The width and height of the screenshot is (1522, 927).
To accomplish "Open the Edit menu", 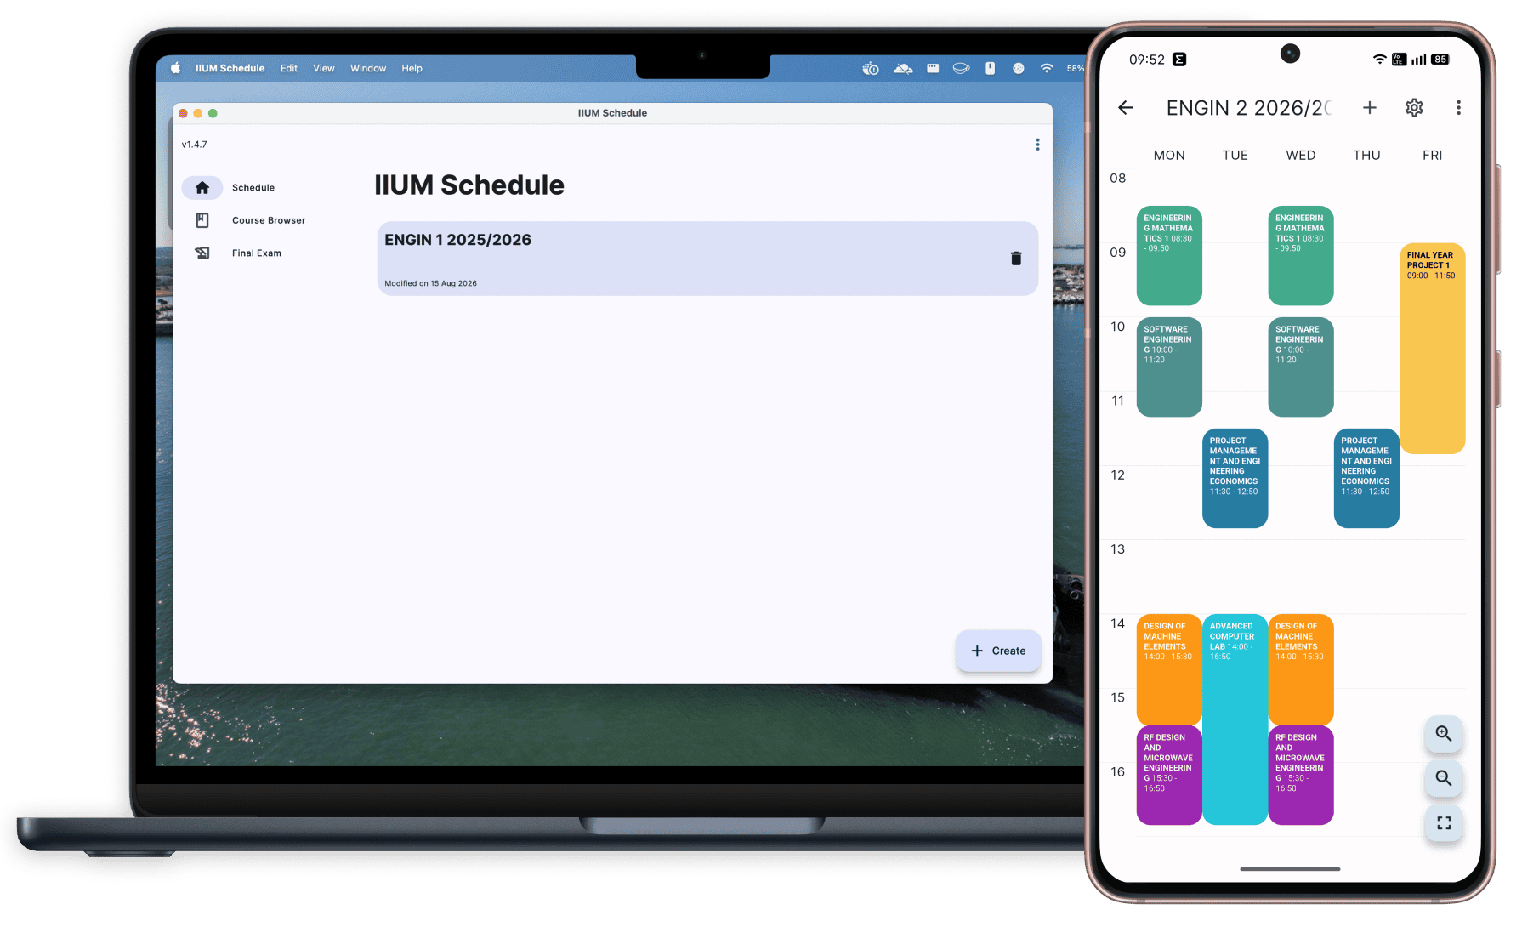I will tap(289, 68).
